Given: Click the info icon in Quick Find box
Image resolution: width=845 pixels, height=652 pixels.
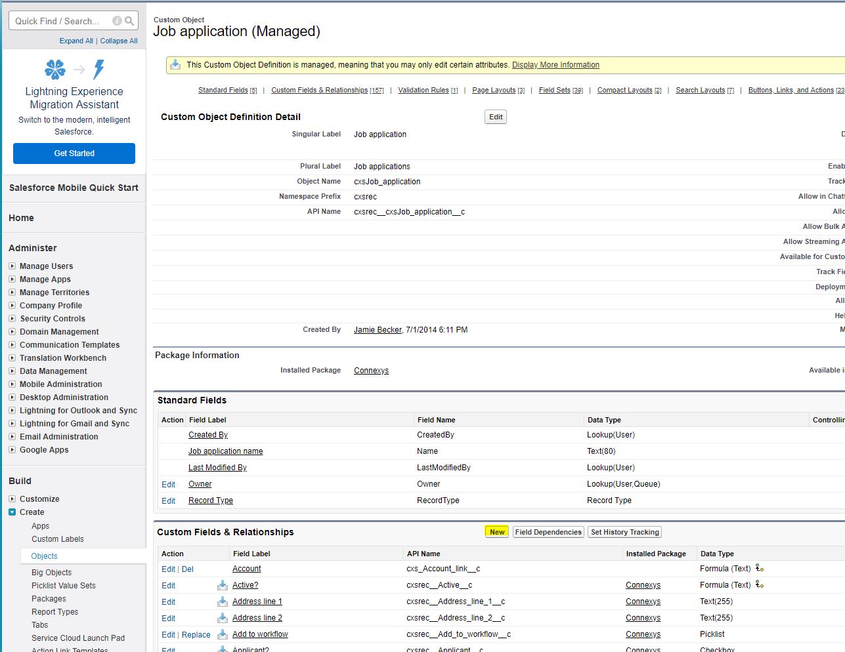Looking at the screenshot, I should pos(117,21).
